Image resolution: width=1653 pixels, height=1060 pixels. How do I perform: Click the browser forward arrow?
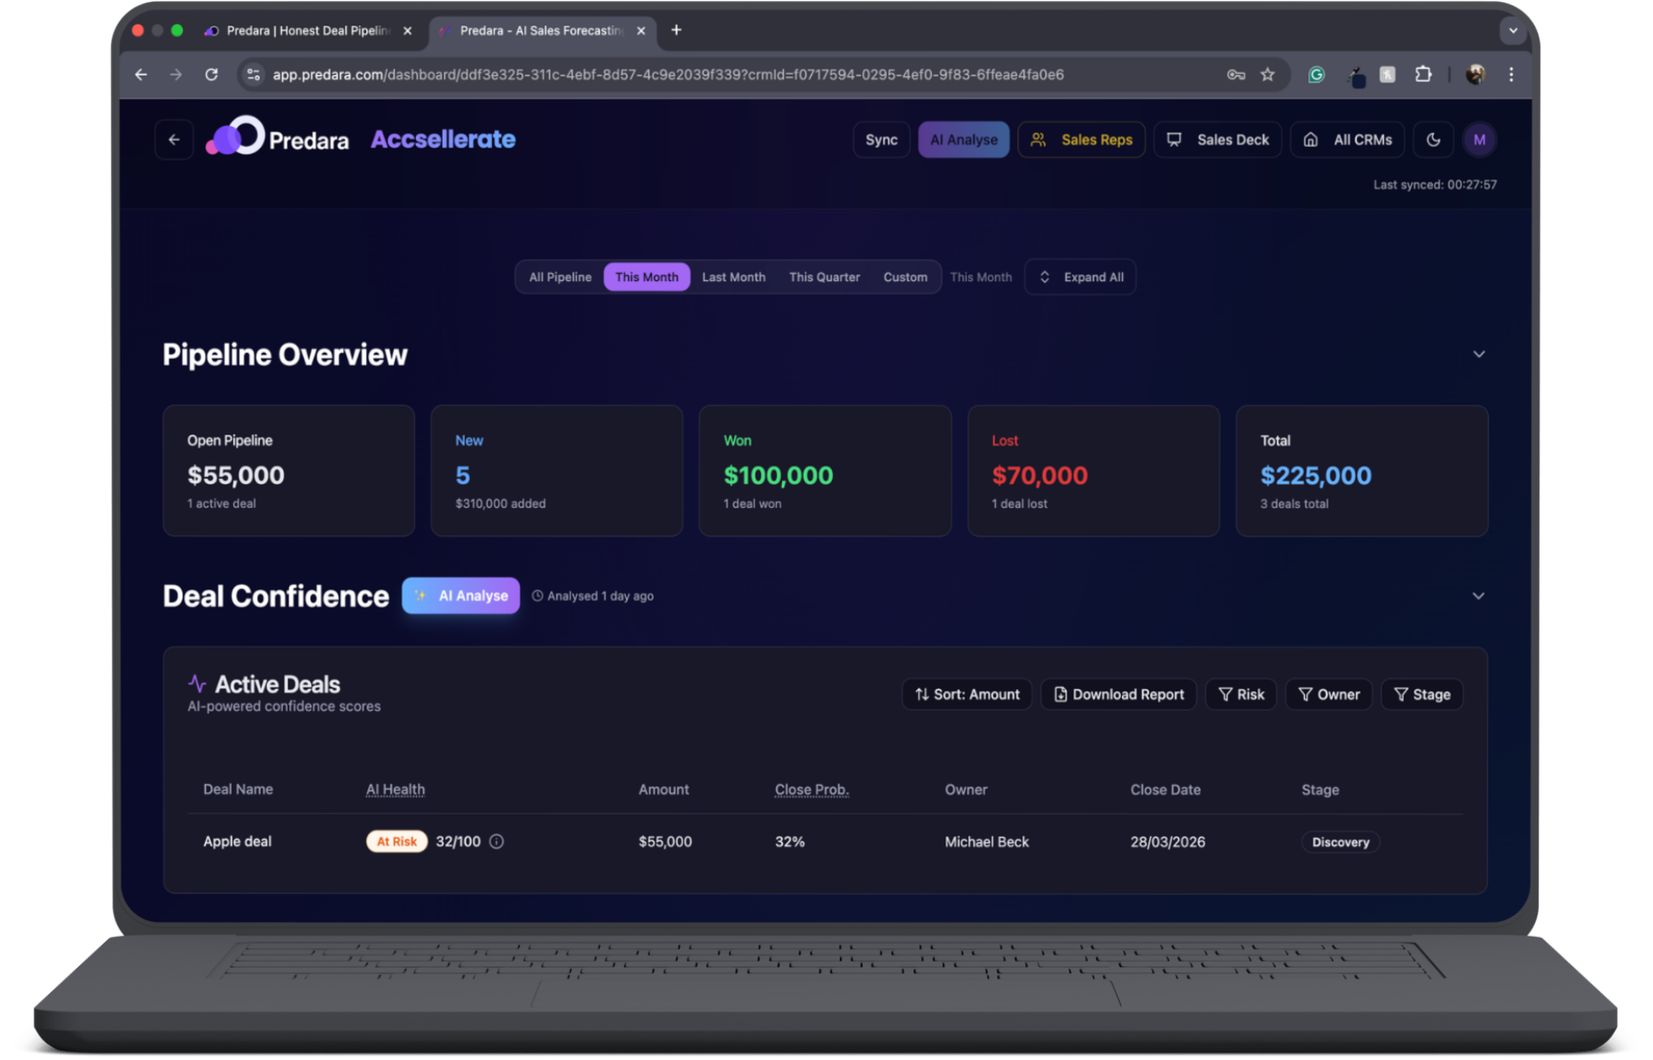176,74
